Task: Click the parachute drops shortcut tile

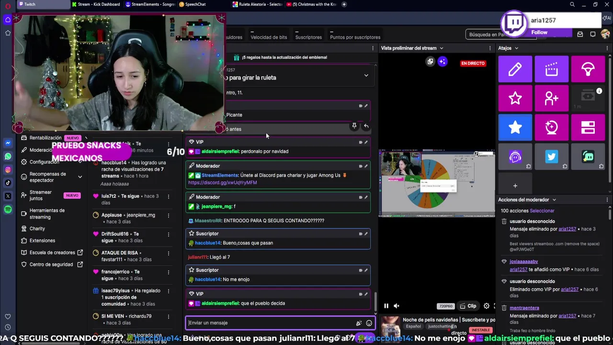Action: click(x=588, y=69)
